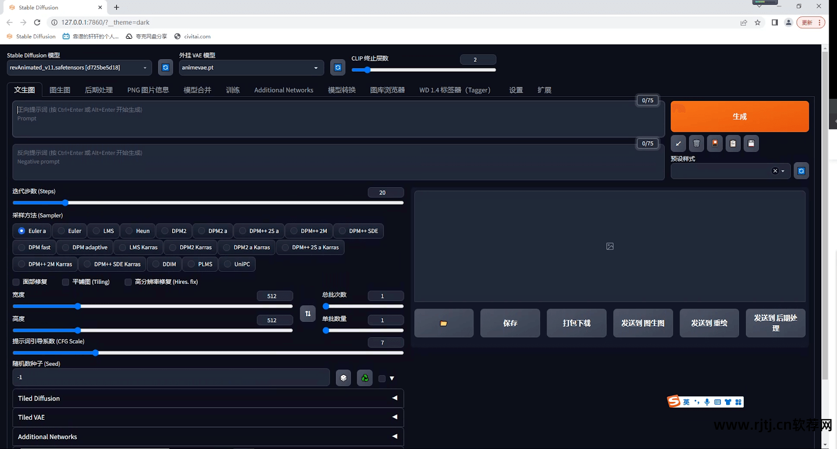Open 模型合并 tab
837x449 pixels.
click(x=197, y=90)
